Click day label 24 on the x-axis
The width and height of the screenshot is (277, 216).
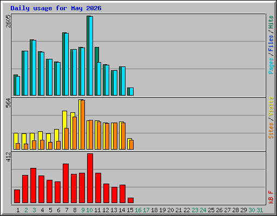pos(203,210)
